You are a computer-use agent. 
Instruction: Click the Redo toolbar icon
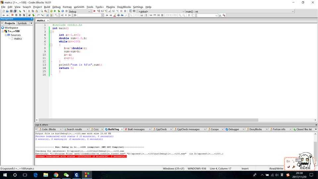(24, 11)
